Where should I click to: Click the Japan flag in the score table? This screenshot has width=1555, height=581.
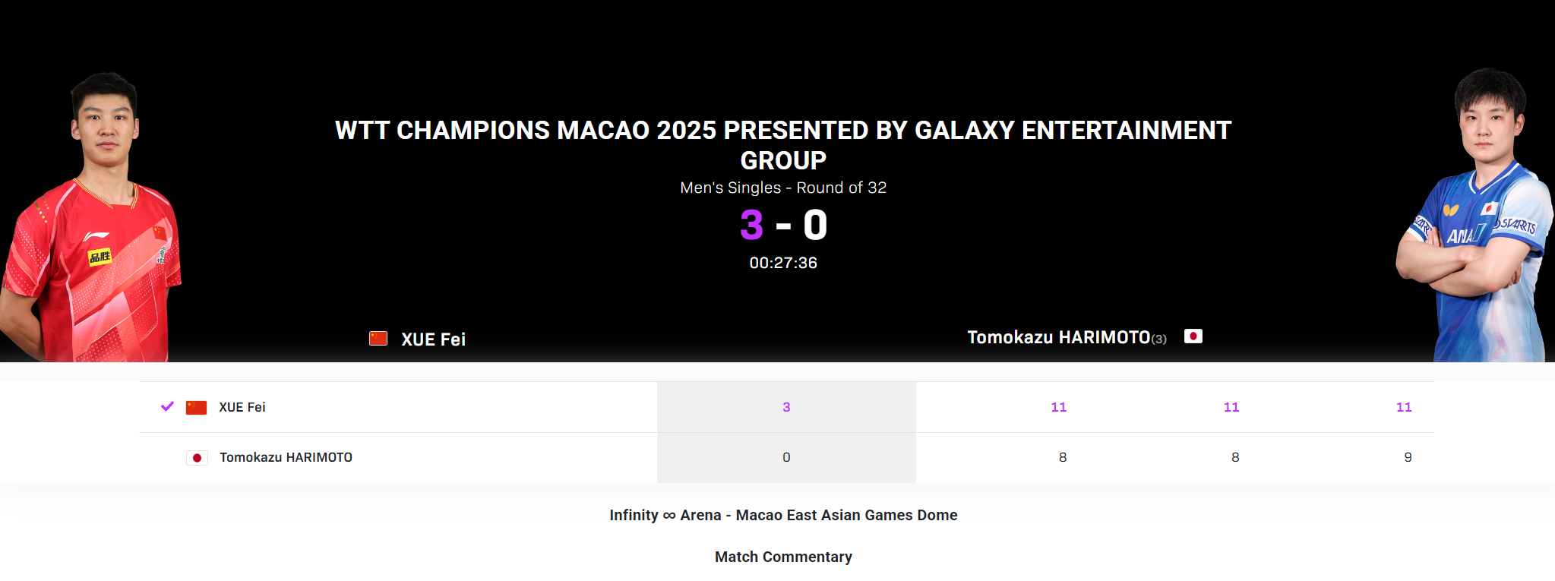pyautogui.click(x=197, y=458)
